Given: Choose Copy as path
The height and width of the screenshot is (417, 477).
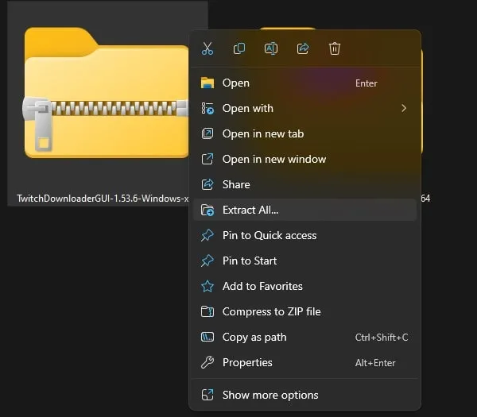Looking at the screenshot, I should [x=304, y=337].
